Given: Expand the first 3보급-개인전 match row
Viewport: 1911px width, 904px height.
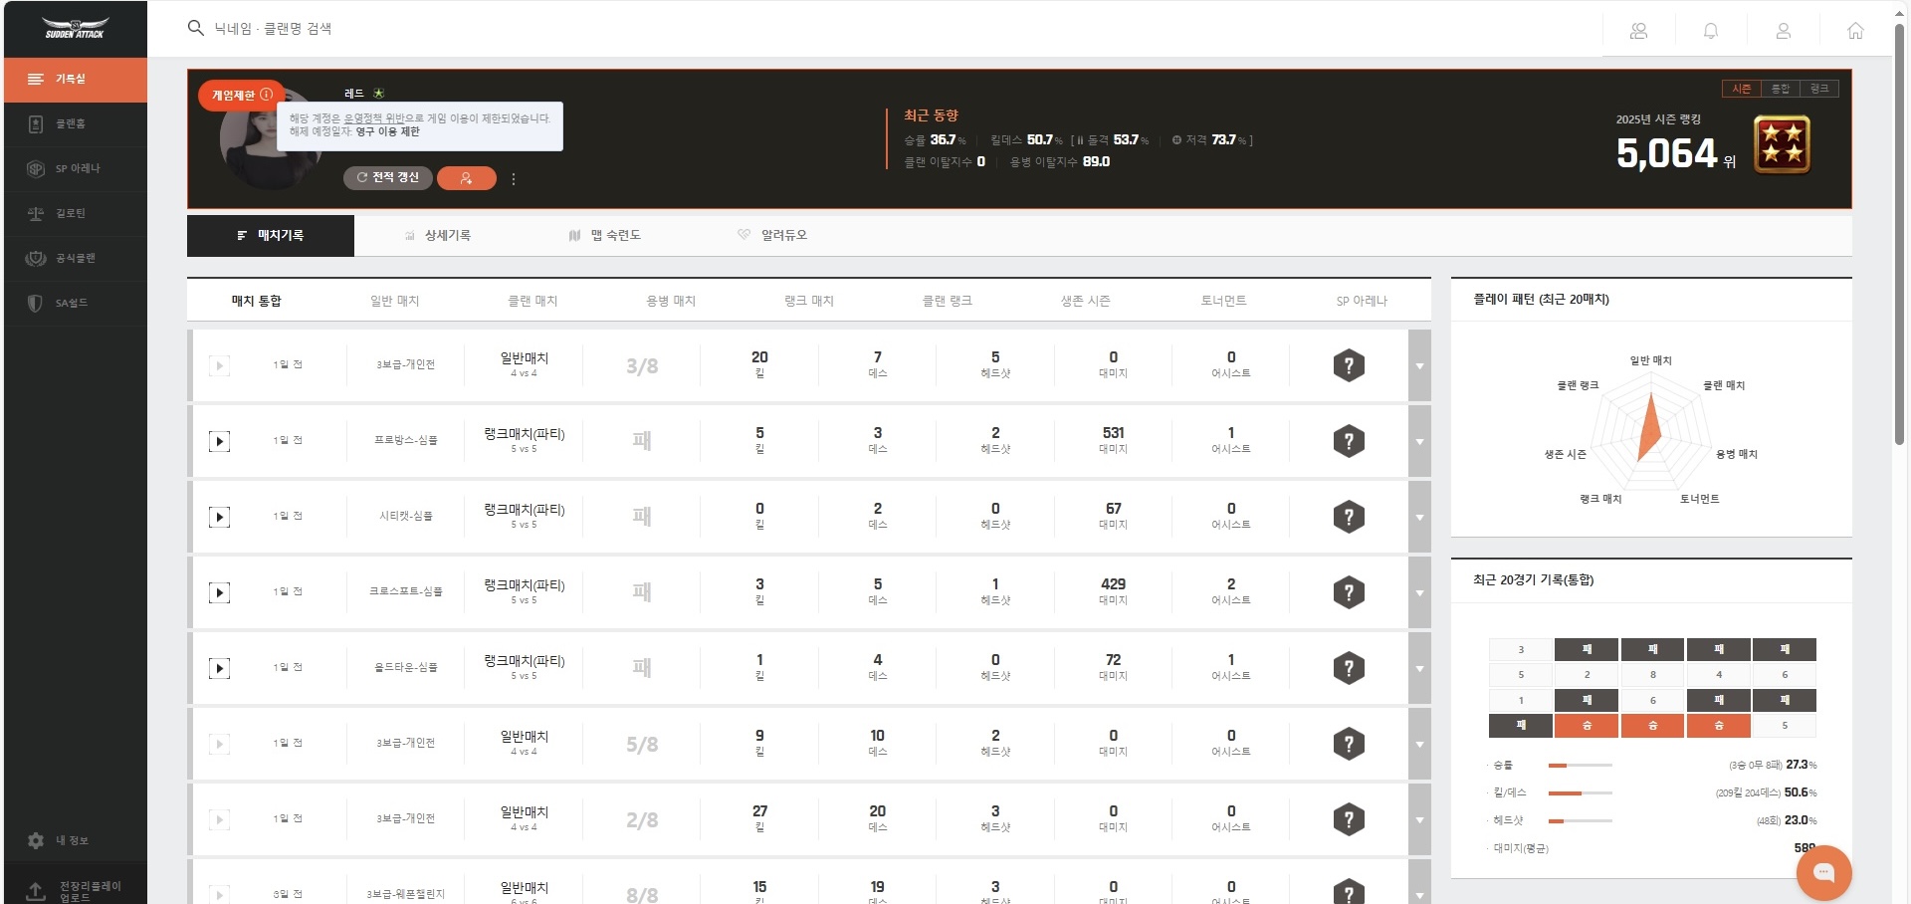Looking at the screenshot, I should (1419, 366).
